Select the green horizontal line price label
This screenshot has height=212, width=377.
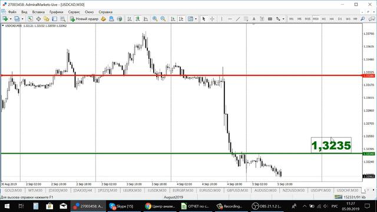point(369,154)
